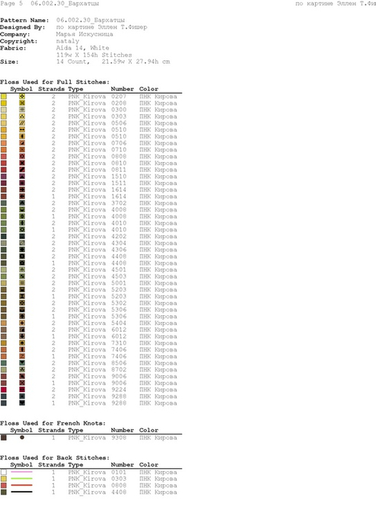376x532 pixels.
Task: Click the text 119w X 154h Stitches
Action: coord(94,55)
